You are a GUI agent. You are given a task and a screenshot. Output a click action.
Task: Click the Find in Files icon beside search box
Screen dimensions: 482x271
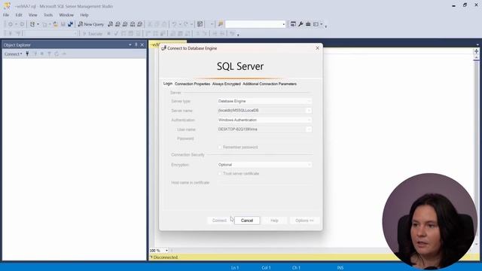(x=221, y=24)
